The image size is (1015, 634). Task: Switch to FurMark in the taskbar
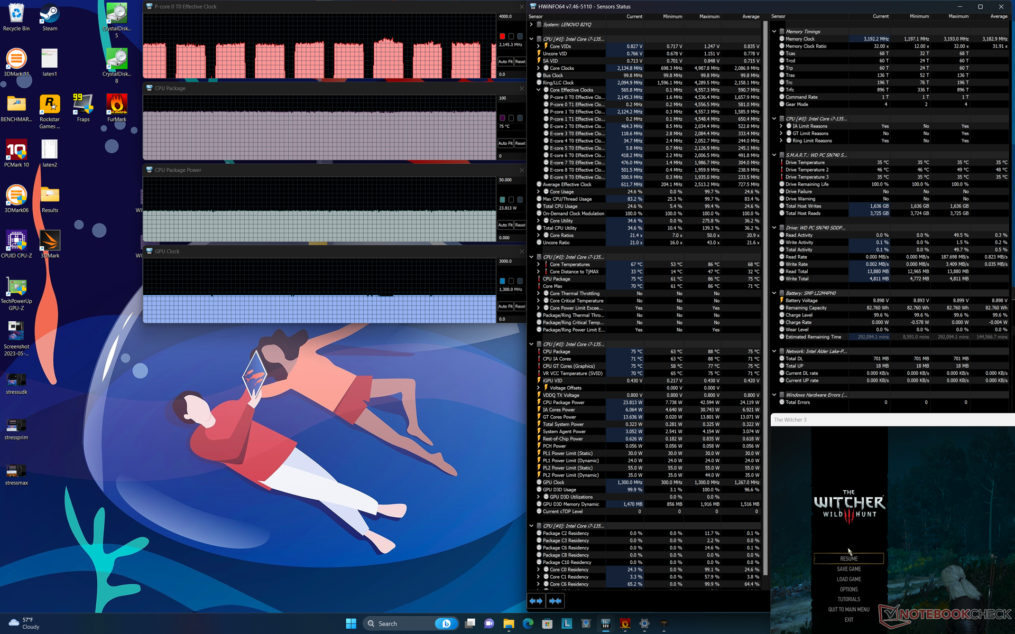pyautogui.click(x=625, y=623)
